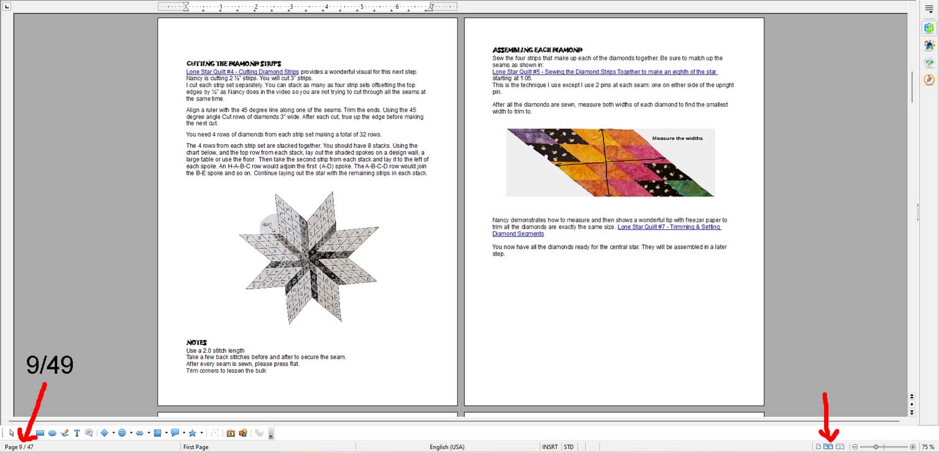
Task: Open the Sidebar Settings menu
Action: pyautogui.click(x=930, y=9)
